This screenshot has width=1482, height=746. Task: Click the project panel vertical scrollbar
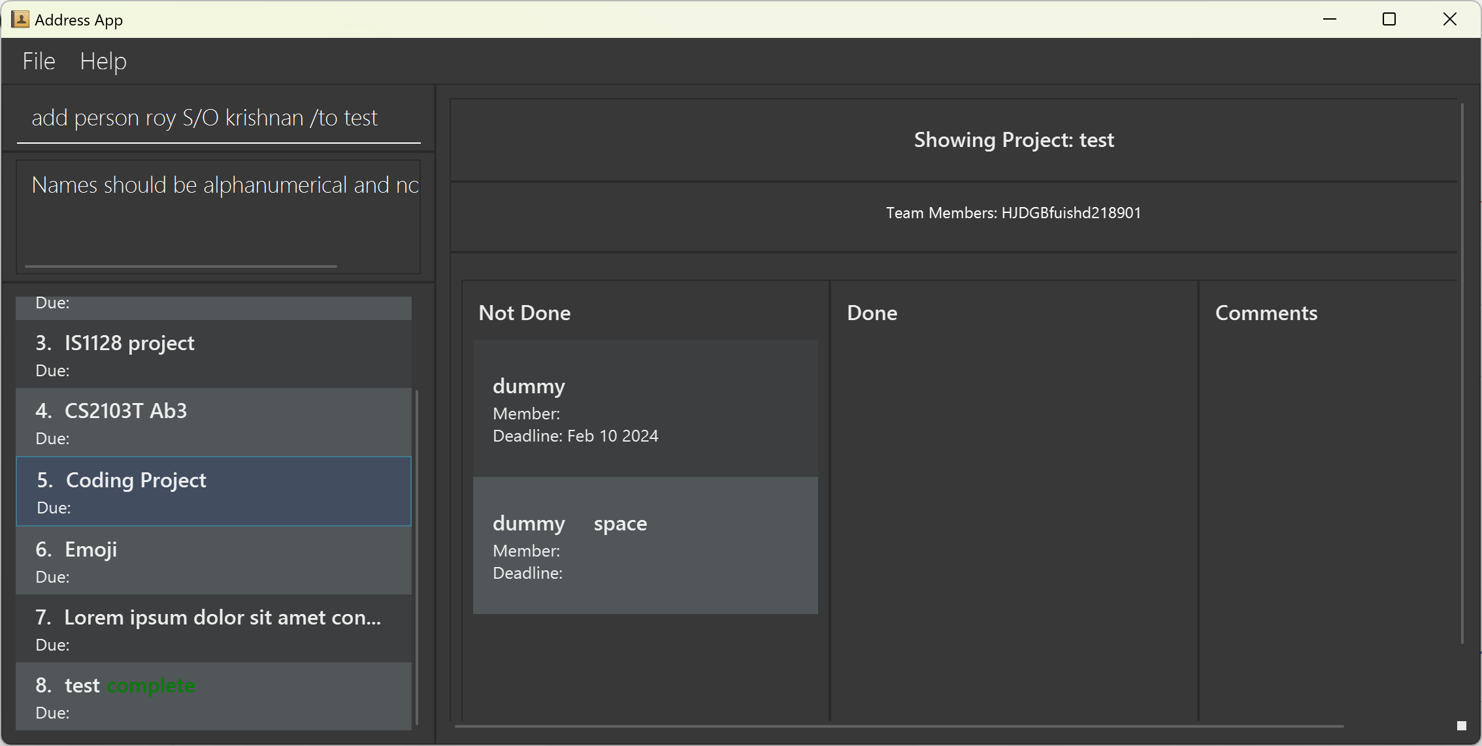[1462, 372]
